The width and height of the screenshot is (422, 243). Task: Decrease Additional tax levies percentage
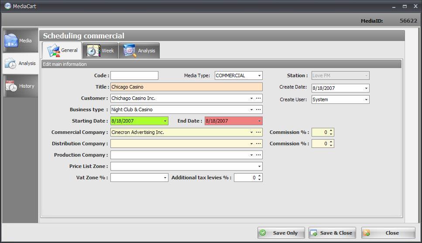click(260, 179)
